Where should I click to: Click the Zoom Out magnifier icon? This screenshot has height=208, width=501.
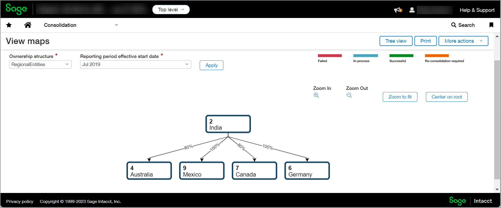(x=349, y=95)
